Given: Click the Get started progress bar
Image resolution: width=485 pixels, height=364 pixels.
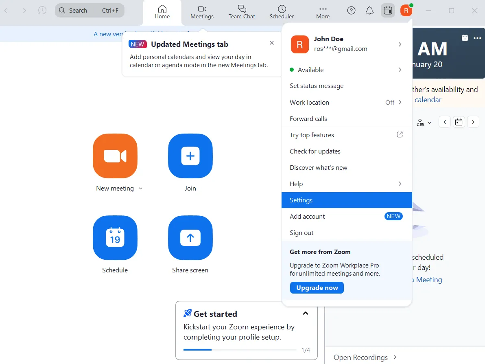Looking at the screenshot, I should (240, 350).
